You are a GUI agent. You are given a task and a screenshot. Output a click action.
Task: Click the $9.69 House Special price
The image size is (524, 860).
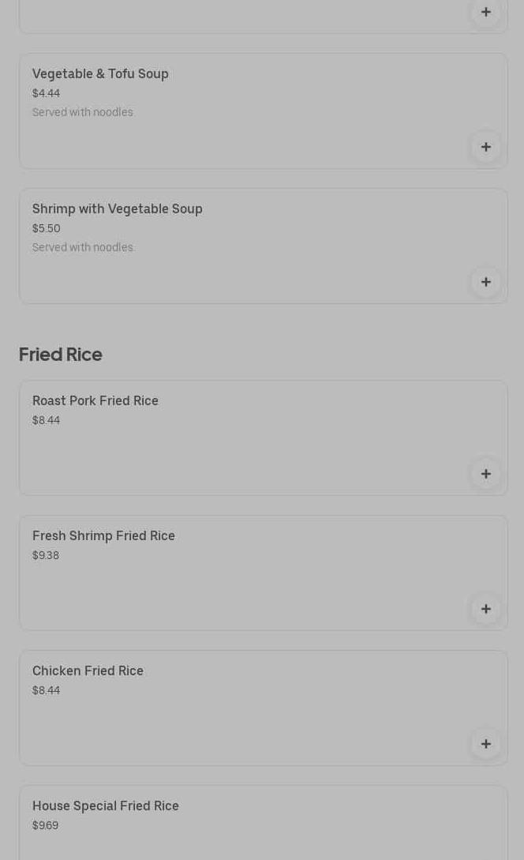coord(45,825)
